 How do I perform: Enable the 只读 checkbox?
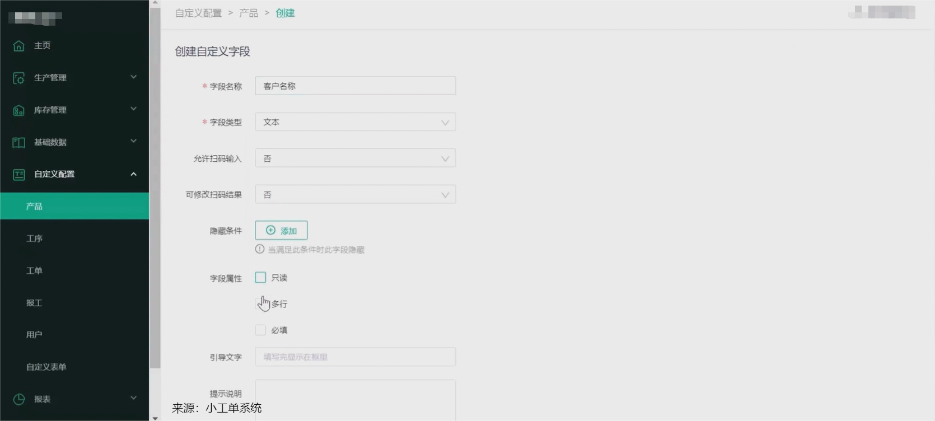click(260, 278)
